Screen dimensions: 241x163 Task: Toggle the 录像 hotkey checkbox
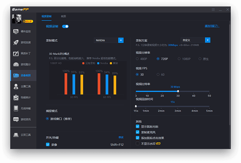coord(48,144)
